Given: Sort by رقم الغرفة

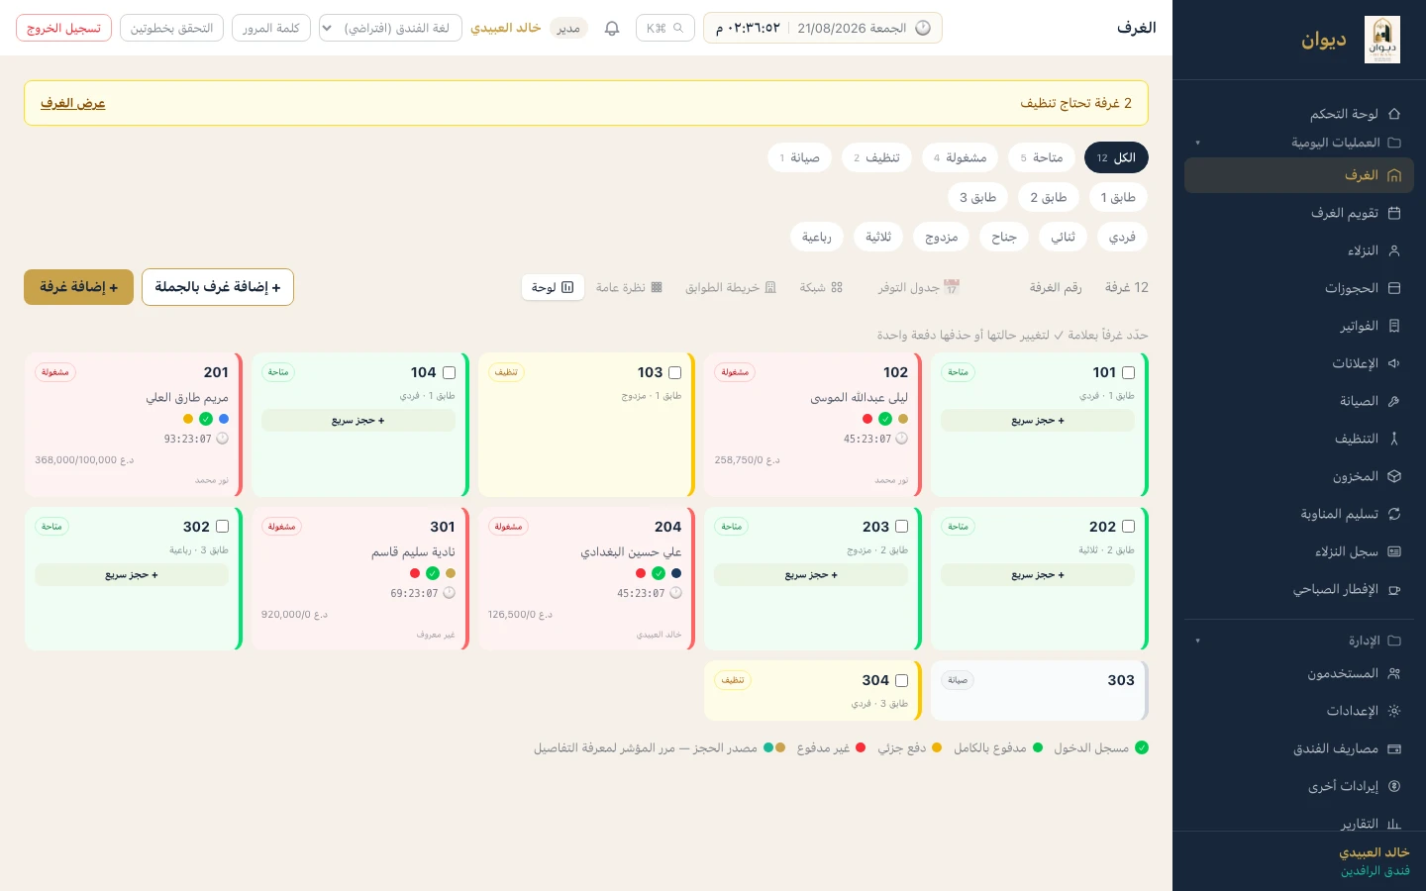Looking at the screenshot, I should [x=1056, y=287].
